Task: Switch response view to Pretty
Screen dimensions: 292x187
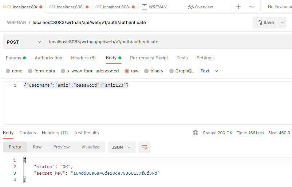Action: (x=15, y=147)
